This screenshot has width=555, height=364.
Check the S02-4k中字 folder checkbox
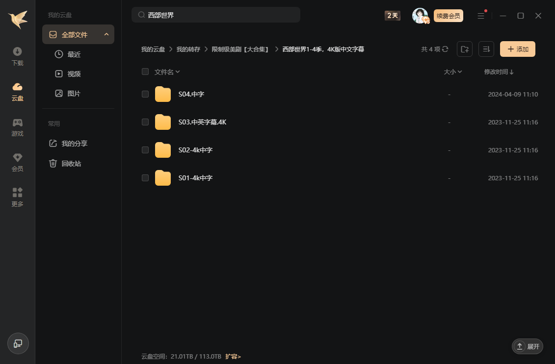pyautogui.click(x=145, y=150)
